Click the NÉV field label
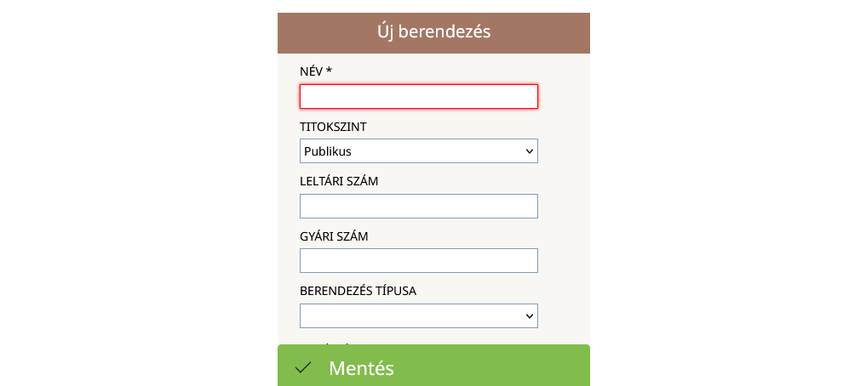The image size is (866, 386). 311,71
